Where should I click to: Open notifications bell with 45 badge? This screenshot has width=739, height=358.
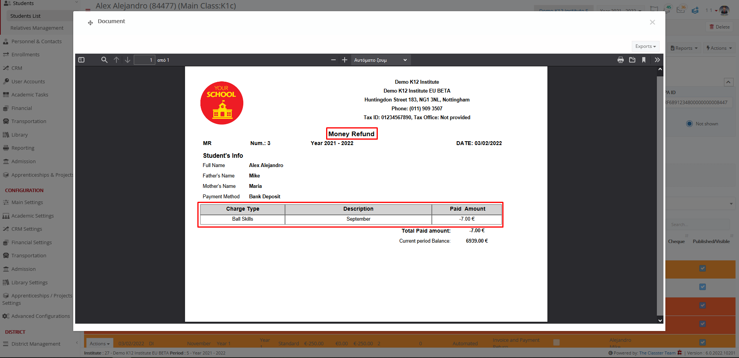pyautogui.click(x=667, y=9)
